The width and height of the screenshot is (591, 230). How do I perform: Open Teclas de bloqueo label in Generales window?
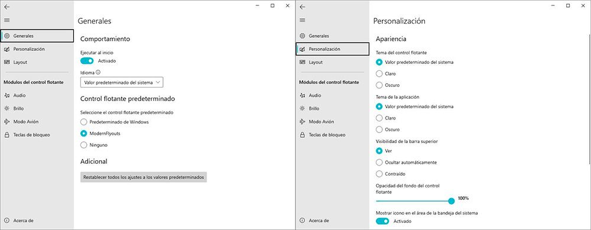pyautogui.click(x=32, y=135)
